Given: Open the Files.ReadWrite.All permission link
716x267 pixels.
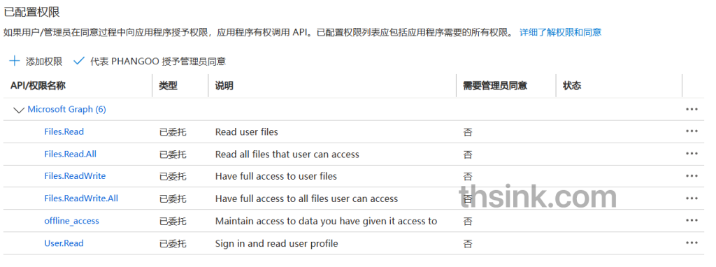Looking at the screenshot, I should [81, 198].
